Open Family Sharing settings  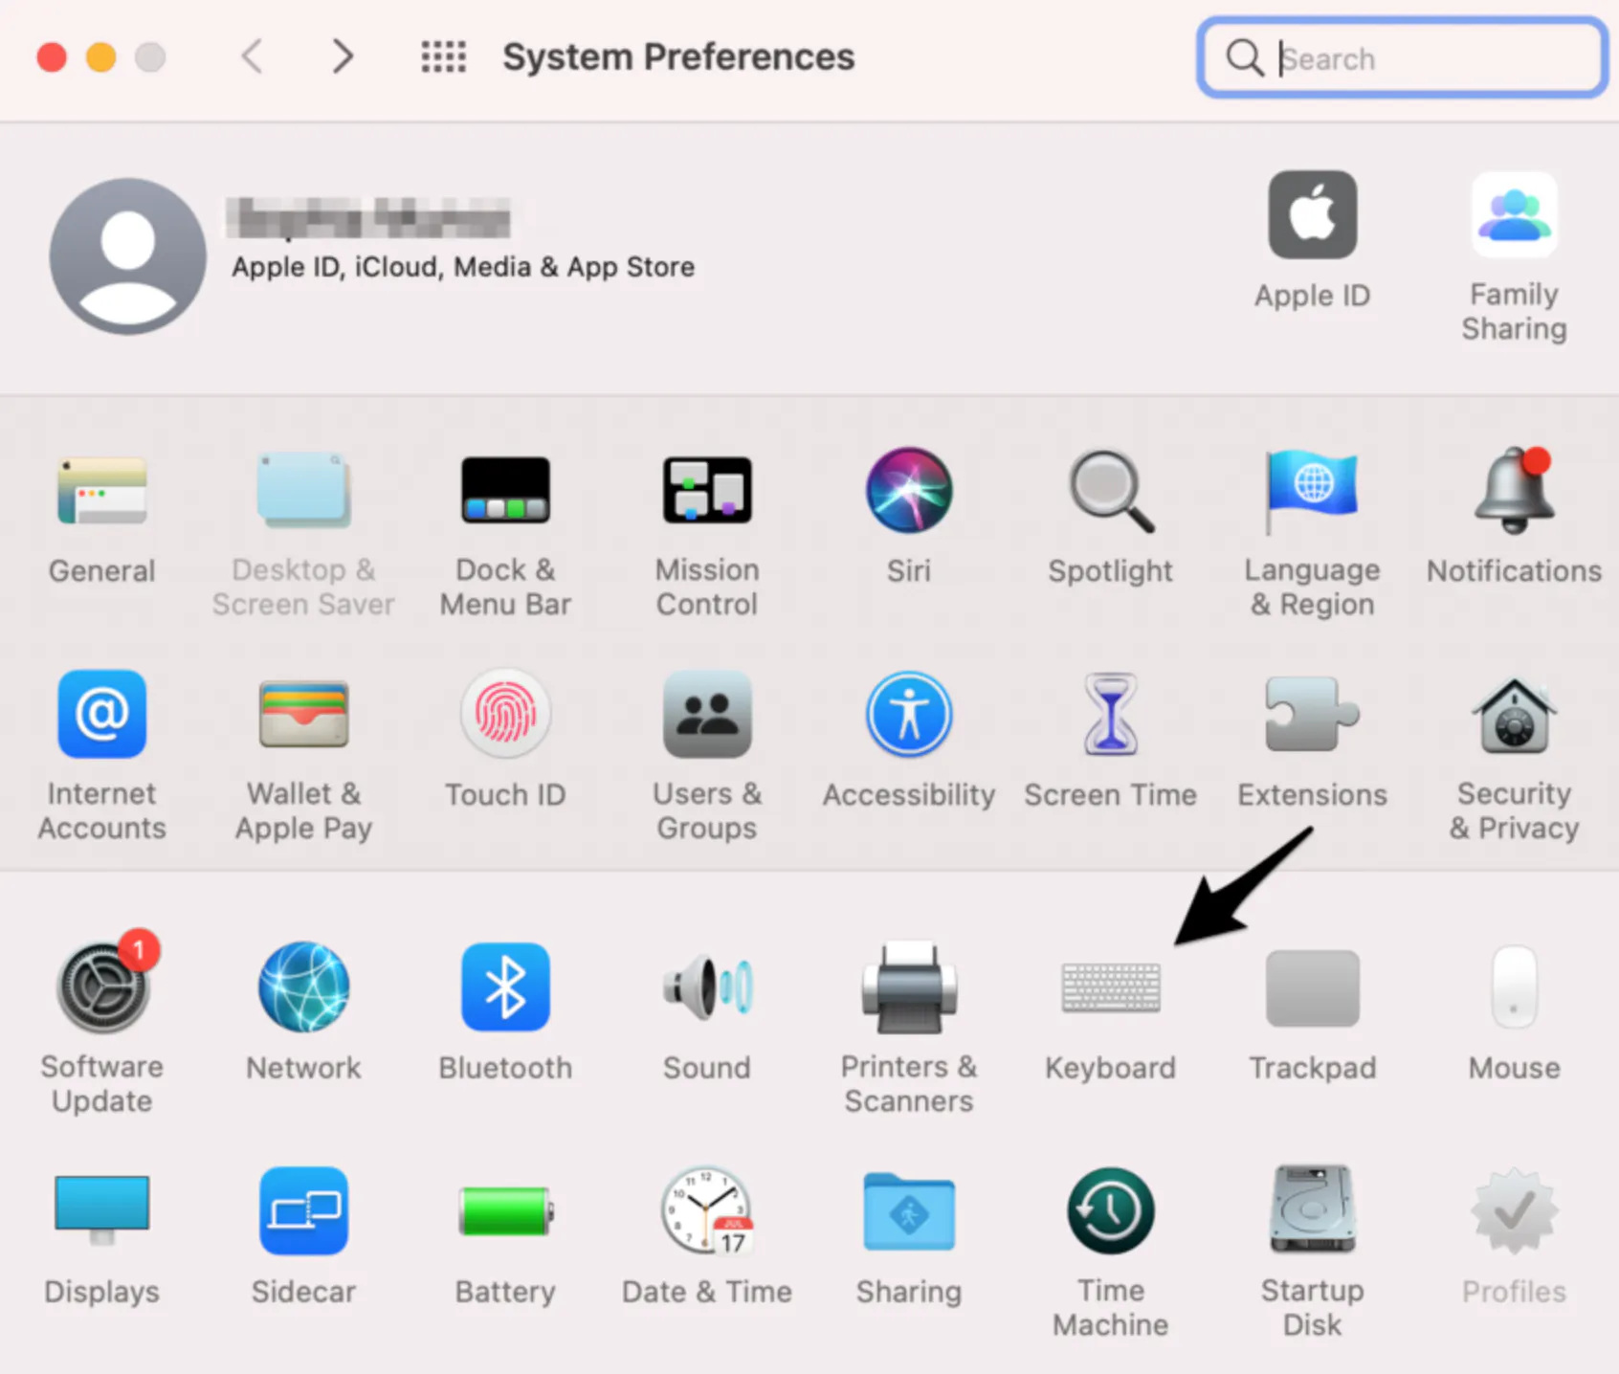[x=1514, y=214]
